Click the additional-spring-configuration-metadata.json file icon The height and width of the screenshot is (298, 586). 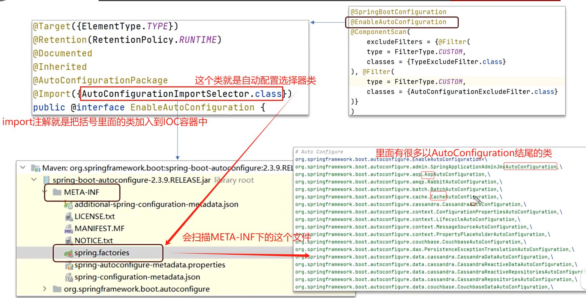coord(68,205)
